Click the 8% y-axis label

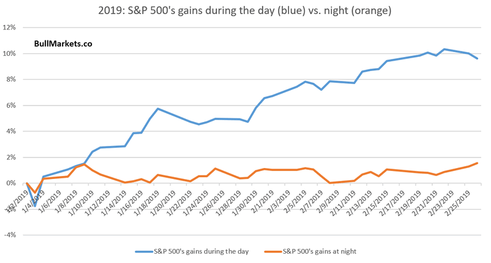[14, 79]
